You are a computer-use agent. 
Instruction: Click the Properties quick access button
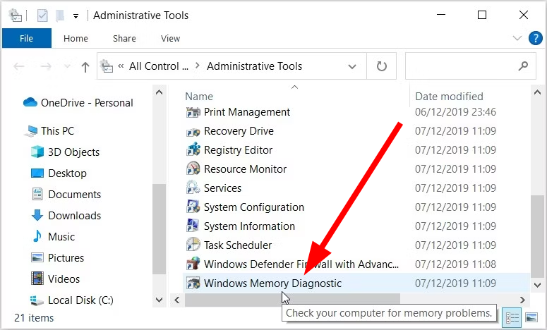(42, 16)
